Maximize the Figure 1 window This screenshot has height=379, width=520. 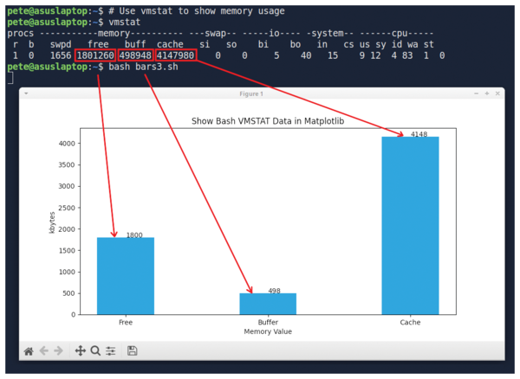point(486,93)
